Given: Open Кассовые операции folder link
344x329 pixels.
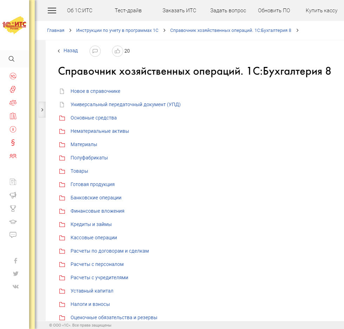Looking at the screenshot, I should coord(94,238).
